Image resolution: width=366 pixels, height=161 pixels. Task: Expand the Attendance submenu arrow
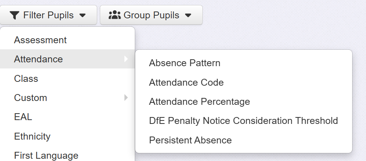coord(126,59)
